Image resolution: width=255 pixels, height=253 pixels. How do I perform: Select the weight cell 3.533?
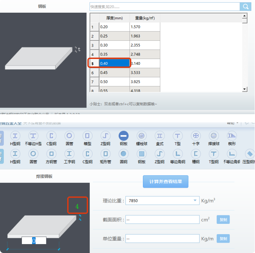pyautogui.click(x=145, y=73)
